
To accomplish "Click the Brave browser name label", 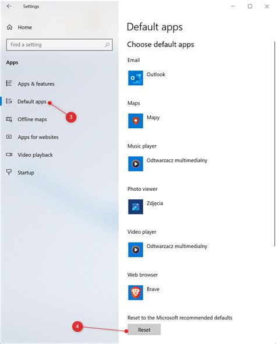I will pyautogui.click(x=153, y=289).
